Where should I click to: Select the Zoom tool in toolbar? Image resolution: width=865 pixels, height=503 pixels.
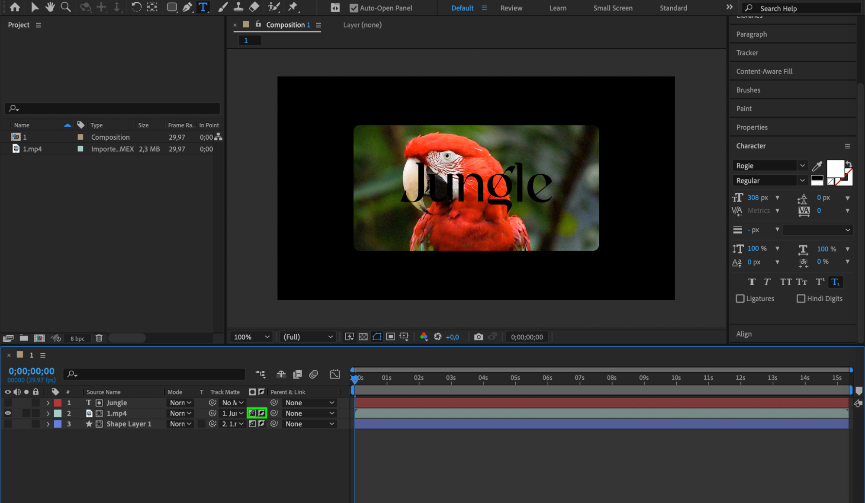pyautogui.click(x=65, y=7)
